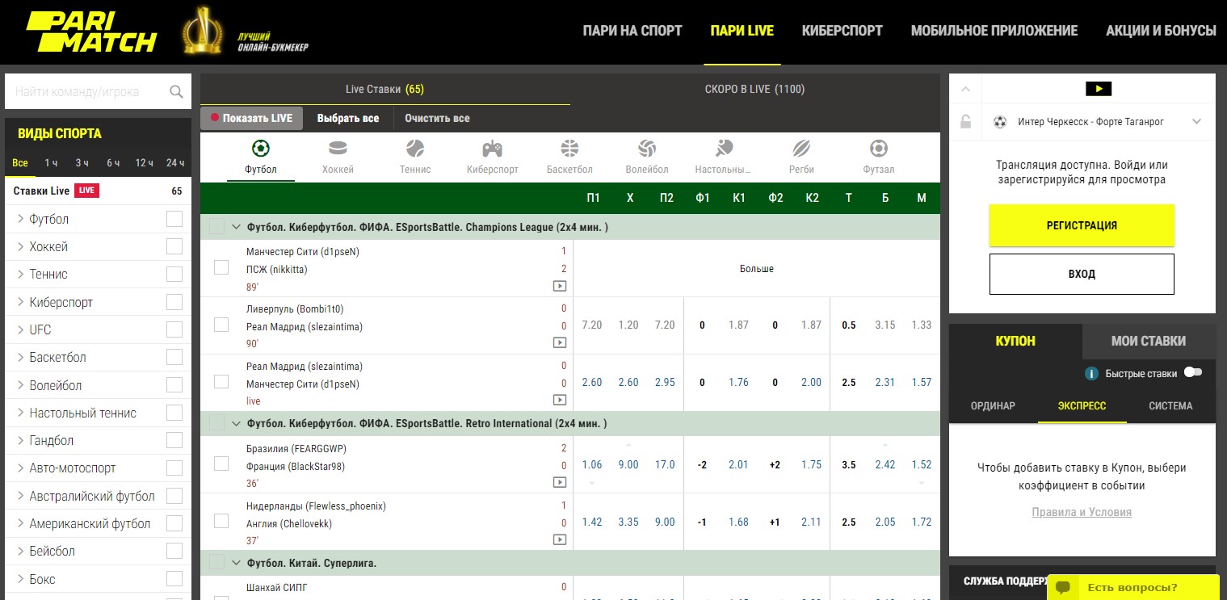This screenshot has width=1227, height=600.
Task: Tick checkbox for Manchester City vs PSG match
Action: coord(221,267)
